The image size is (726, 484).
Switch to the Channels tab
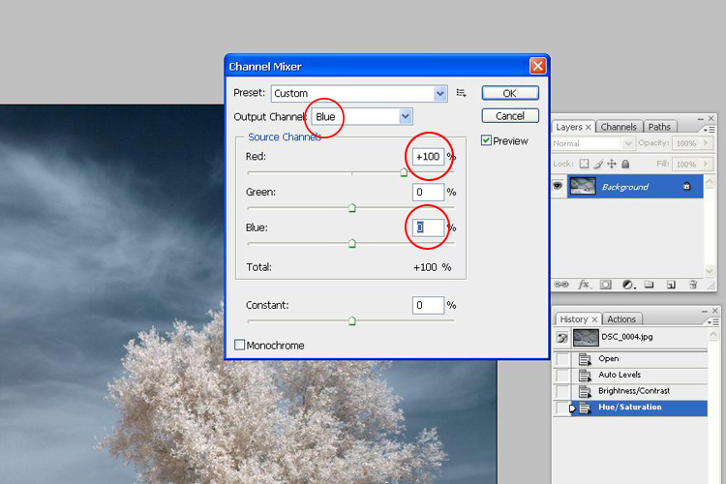click(618, 127)
